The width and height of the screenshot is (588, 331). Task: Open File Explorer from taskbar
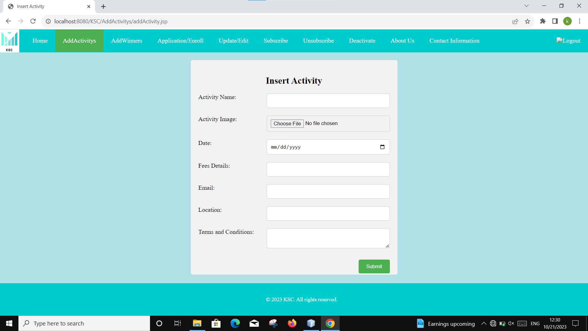point(197,323)
